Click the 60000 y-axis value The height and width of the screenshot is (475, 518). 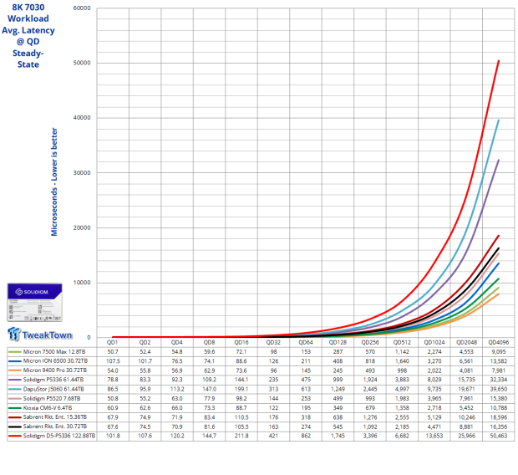click(82, 8)
